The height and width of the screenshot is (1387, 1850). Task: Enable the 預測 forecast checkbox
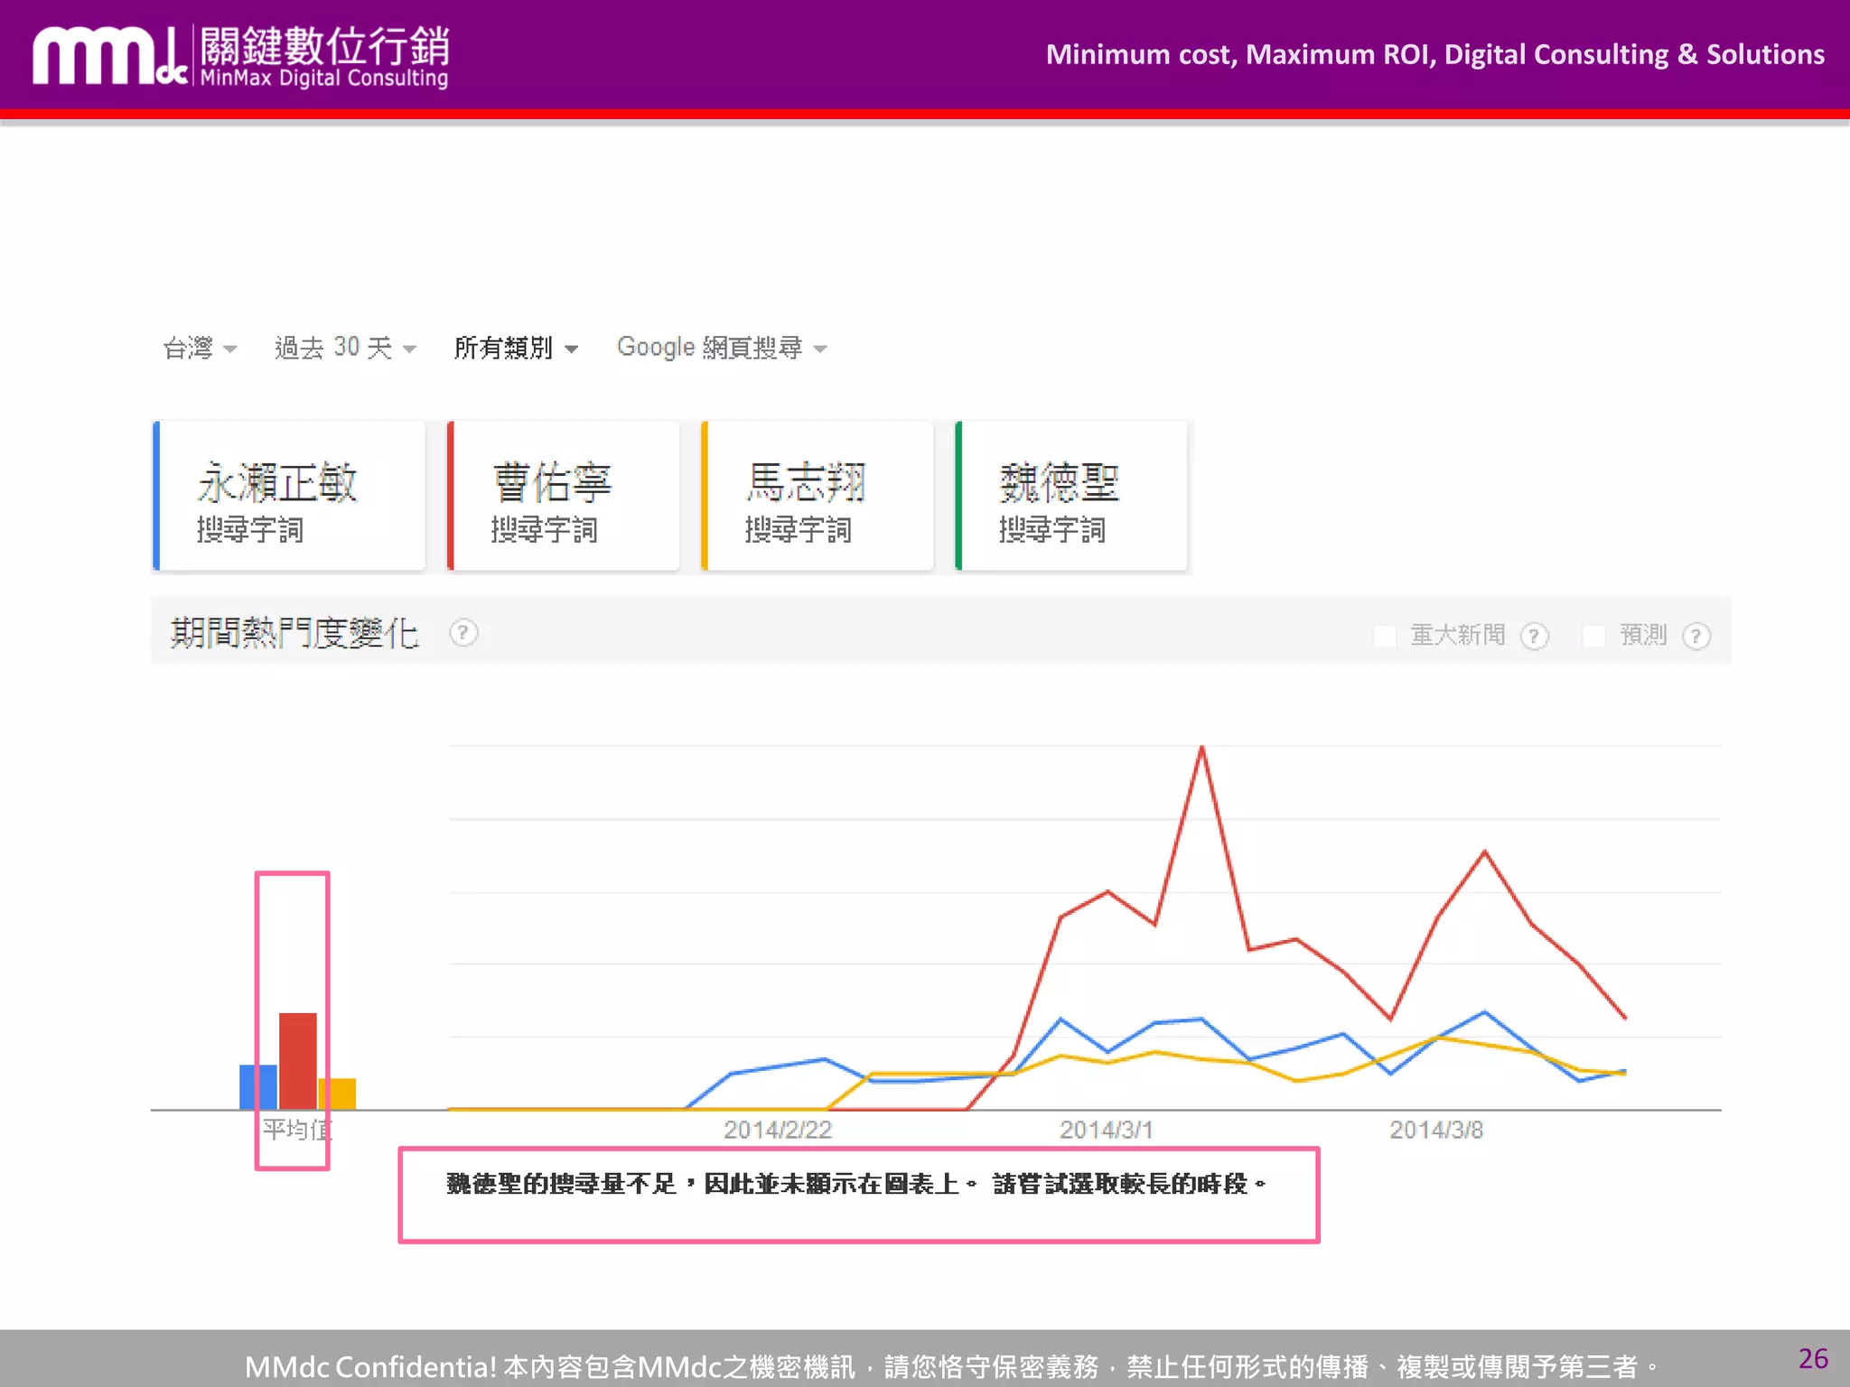[x=1594, y=636]
